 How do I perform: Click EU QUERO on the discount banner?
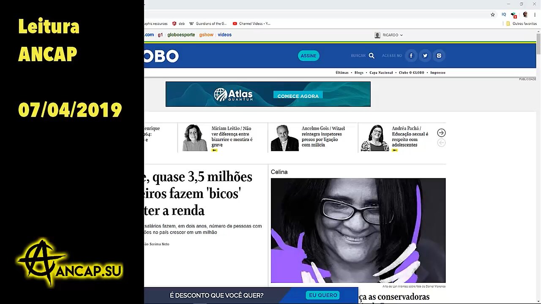coord(323,295)
